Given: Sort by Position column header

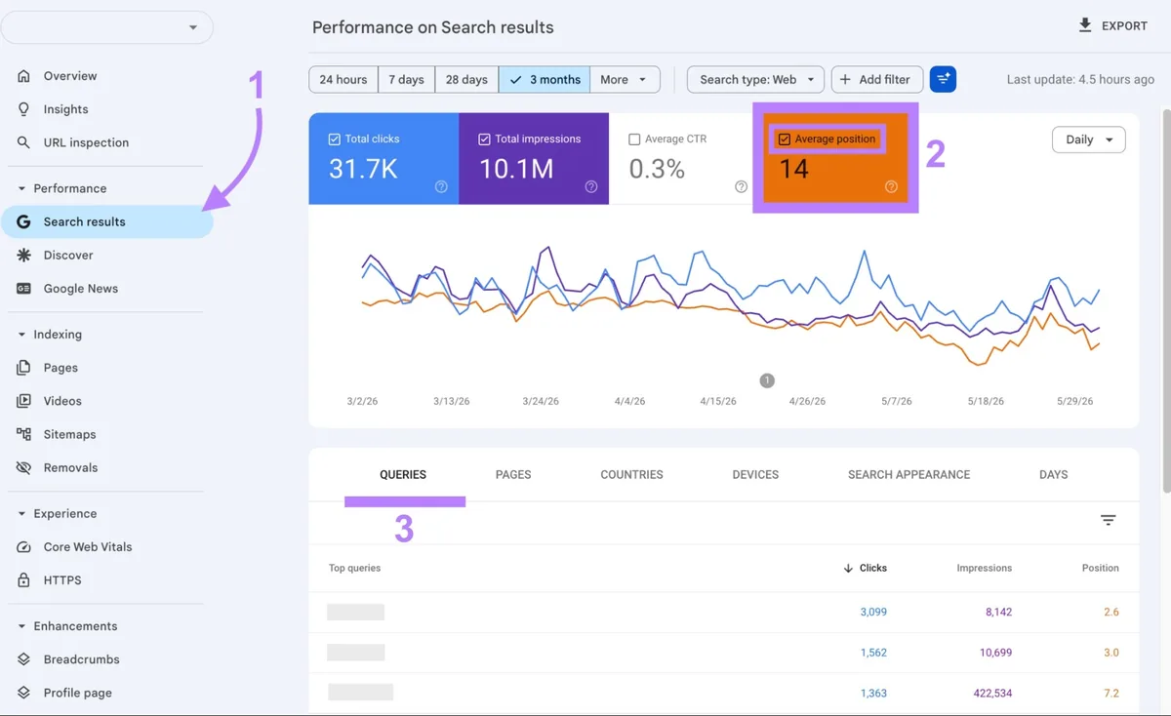Looking at the screenshot, I should click(x=1100, y=568).
